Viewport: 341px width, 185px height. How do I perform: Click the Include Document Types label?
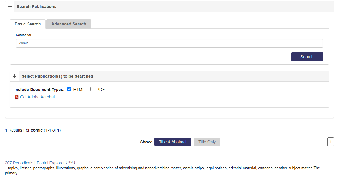click(x=39, y=90)
